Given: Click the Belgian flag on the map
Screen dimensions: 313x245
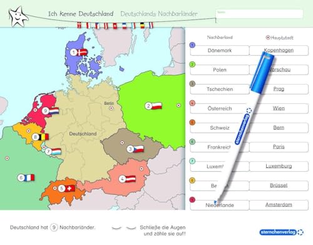Looking at the screenshot, I should [43, 137].
